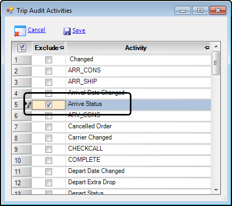Follow the Cancel link
The width and height of the screenshot is (232, 206).
coord(37,30)
